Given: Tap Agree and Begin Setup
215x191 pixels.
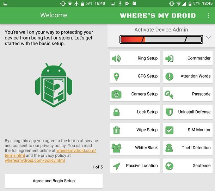Looking at the screenshot, I should pos(54,181).
